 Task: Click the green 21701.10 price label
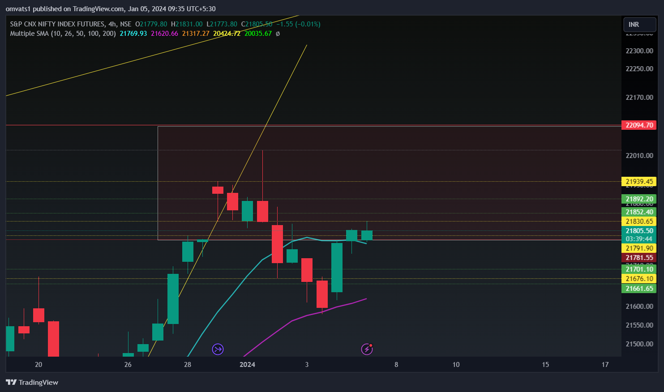[639, 269]
